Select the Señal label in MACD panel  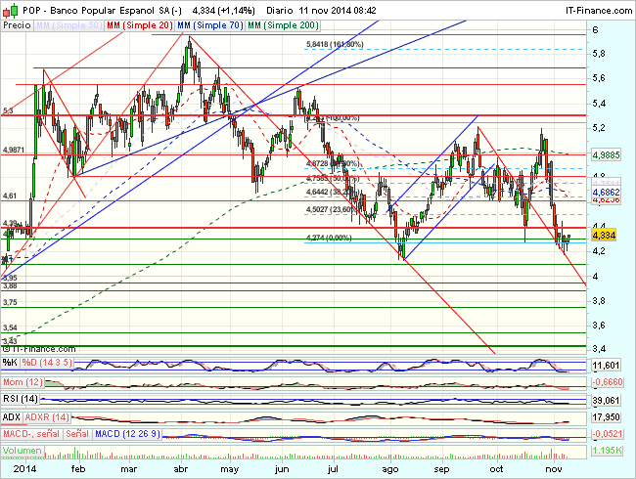tap(77, 434)
